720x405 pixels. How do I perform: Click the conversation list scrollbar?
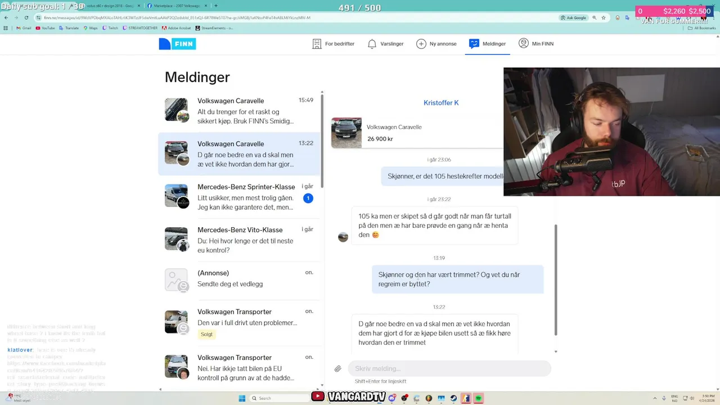tap(322, 141)
